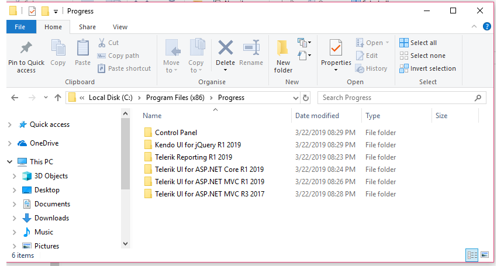Viewport: 504px width, 266px height.
Task: Switch to the Share ribbon tab
Action: click(x=88, y=27)
